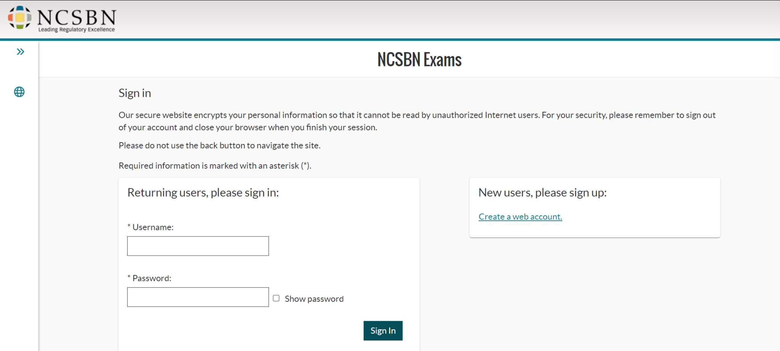
Task: Click the globe symbol below the arrows
Action: (19, 91)
